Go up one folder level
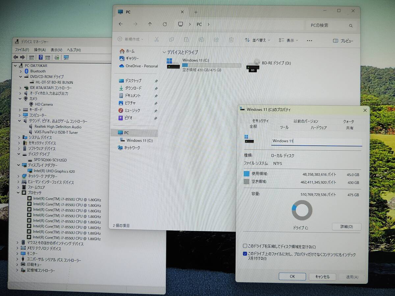This screenshot has height=296, width=395. pyautogui.click(x=150, y=24)
